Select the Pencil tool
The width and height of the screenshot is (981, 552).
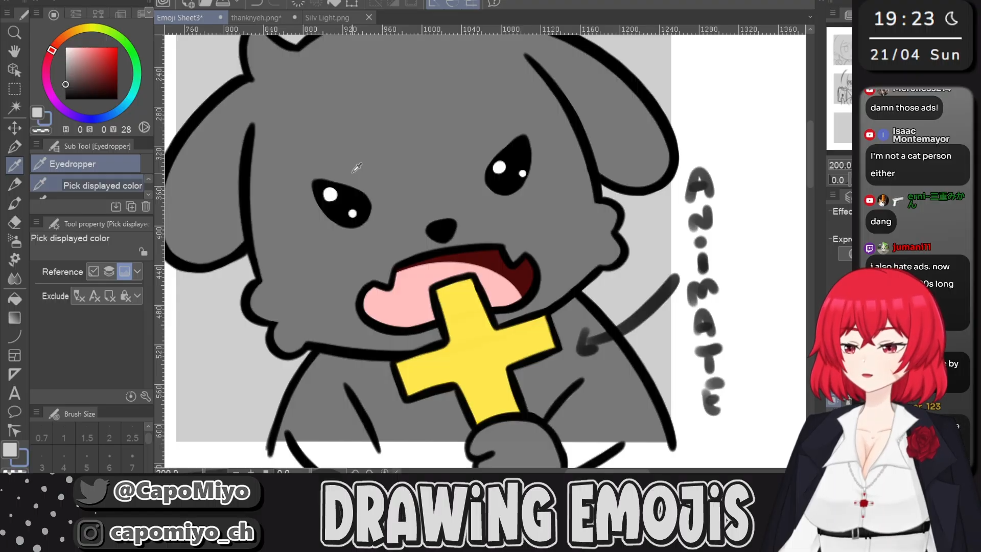pyautogui.click(x=14, y=184)
